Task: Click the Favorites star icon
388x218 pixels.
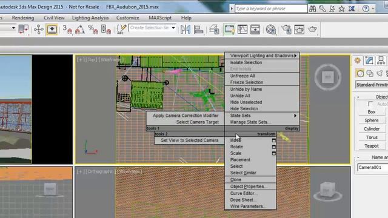Action: click(342, 8)
